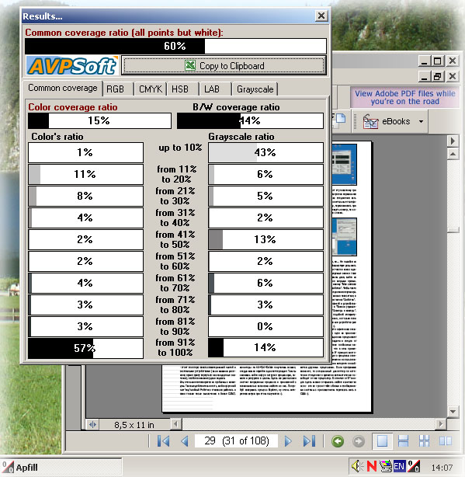Image resolution: width=465 pixels, height=477 pixels.
Task: Click the 'up to 10%' label
Action: [180, 148]
